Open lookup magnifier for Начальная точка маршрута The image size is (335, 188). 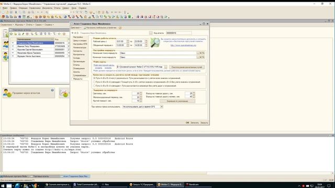[204, 53]
